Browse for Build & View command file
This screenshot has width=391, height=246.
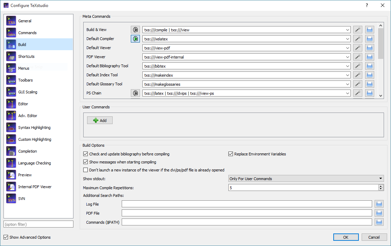click(x=370, y=30)
